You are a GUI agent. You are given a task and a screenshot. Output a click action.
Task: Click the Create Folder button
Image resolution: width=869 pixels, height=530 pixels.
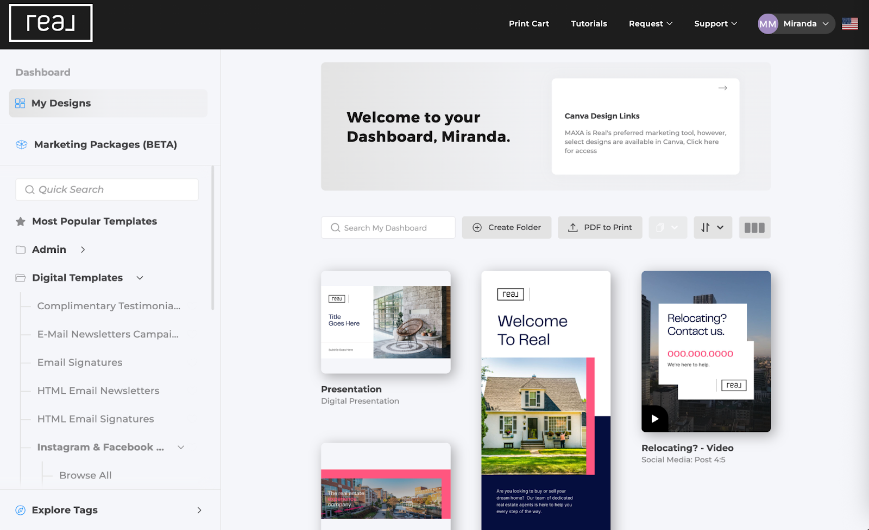pos(506,228)
